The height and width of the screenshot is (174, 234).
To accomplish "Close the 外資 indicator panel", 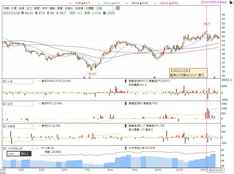I will tap(4, 81).
